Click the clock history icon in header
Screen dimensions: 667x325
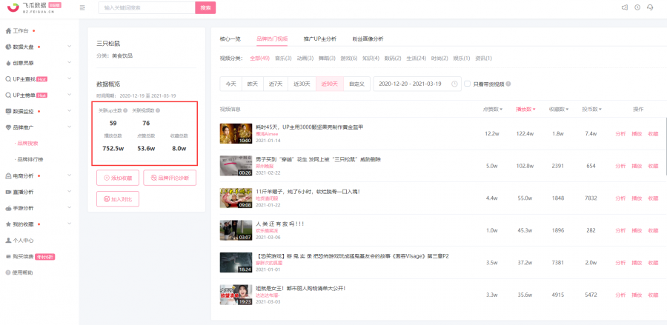(637, 7)
